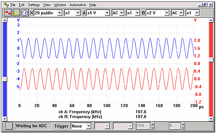Open the spectrum analyzer view icon
The image size is (216, 133).
[16, 13]
